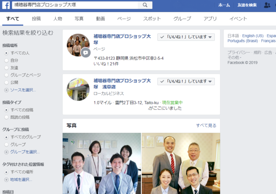Click the すべて見る photos link

(206, 126)
